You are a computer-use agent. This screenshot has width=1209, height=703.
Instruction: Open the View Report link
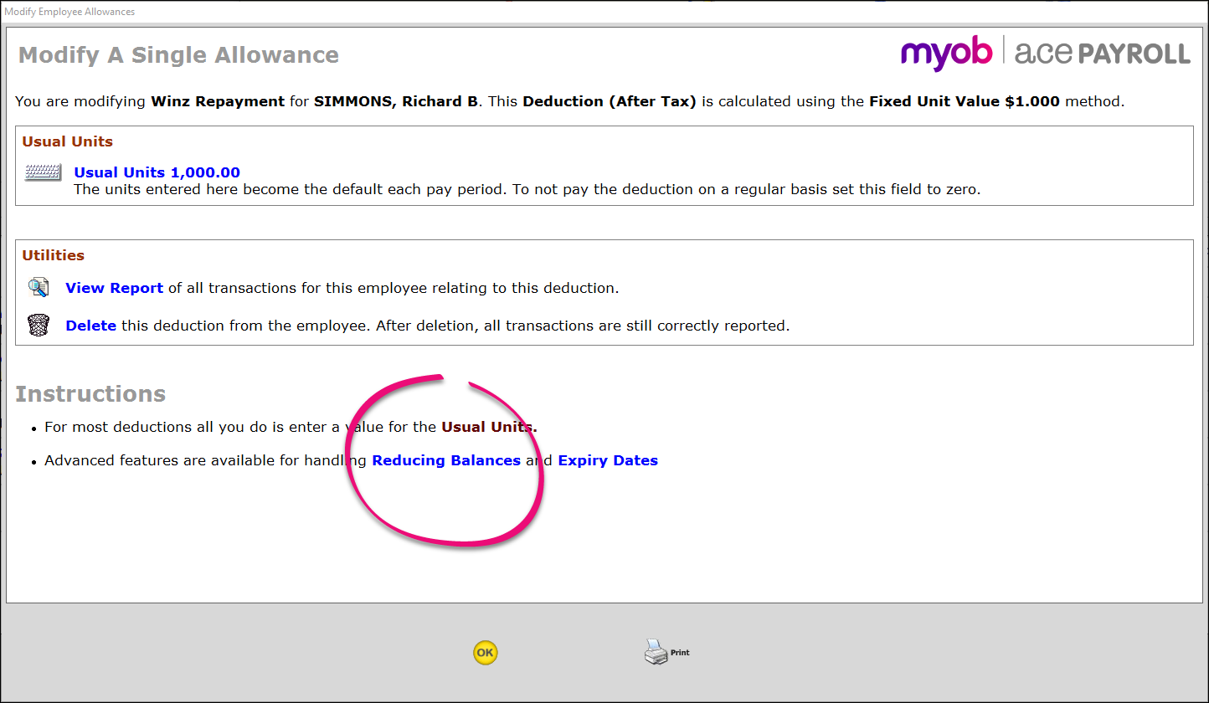tap(114, 288)
